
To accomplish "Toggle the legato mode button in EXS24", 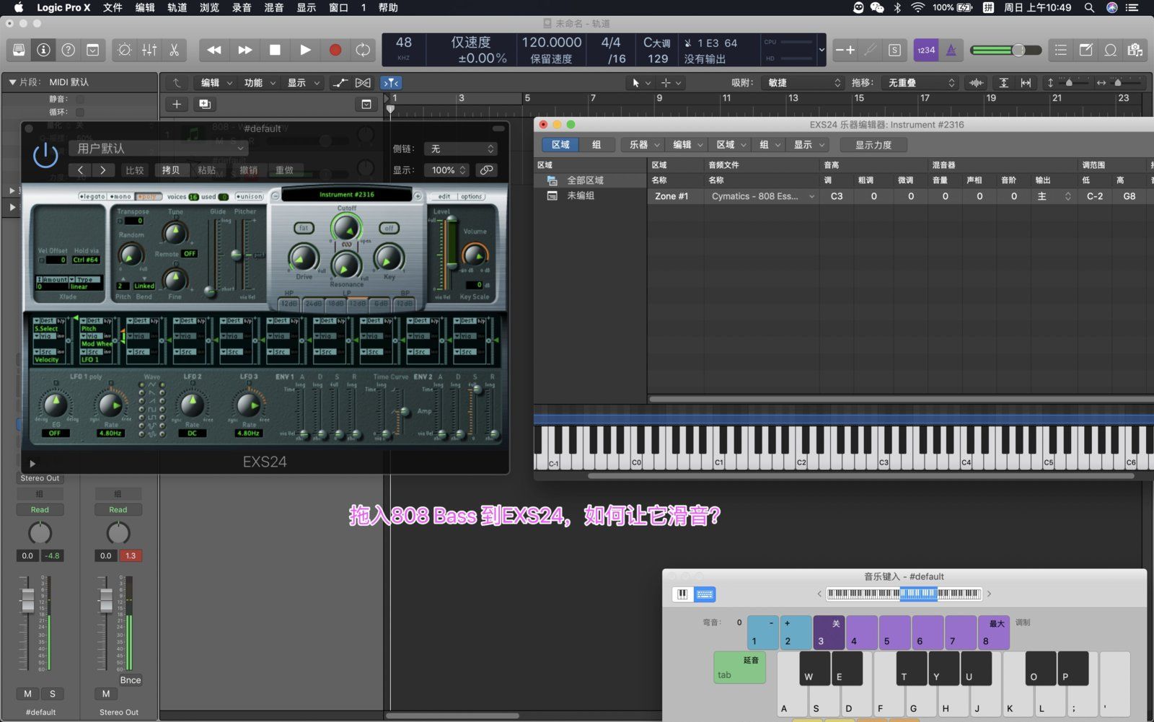I will (x=92, y=196).
